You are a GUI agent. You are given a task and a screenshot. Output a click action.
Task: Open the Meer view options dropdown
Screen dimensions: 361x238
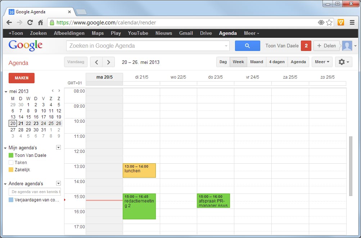[322, 62]
